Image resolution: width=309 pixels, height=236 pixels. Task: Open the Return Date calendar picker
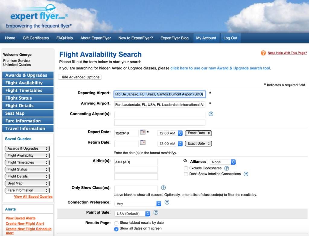pyautogui.click(x=143, y=142)
